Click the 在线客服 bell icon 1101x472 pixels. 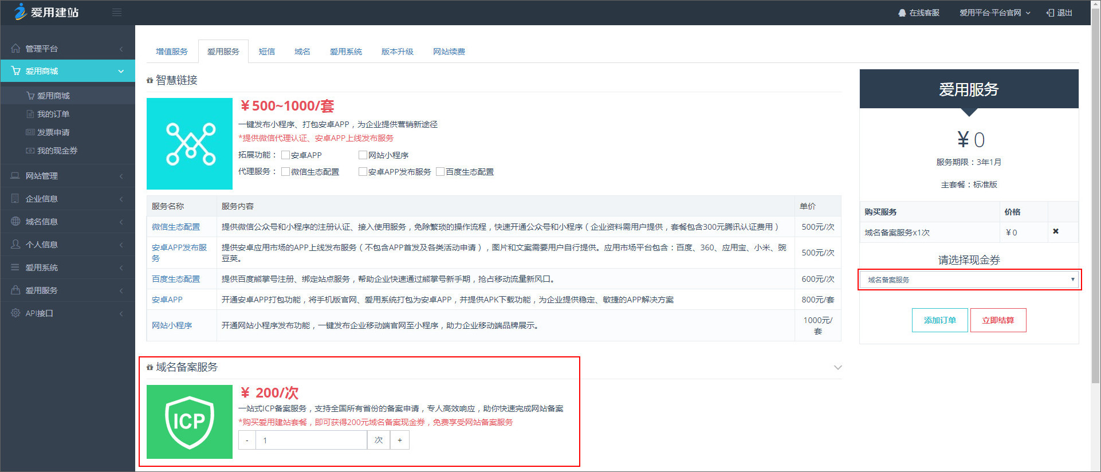pos(902,13)
